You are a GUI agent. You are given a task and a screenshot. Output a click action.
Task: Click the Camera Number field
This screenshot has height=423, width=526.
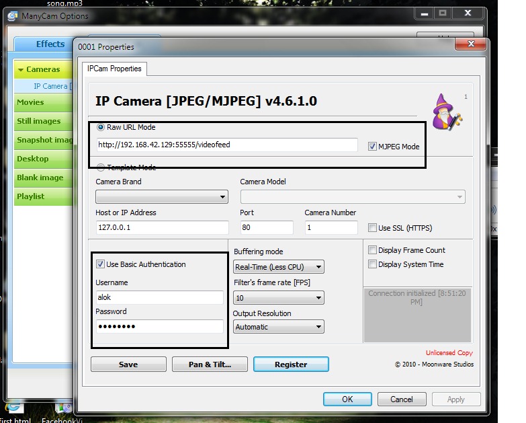click(x=331, y=227)
